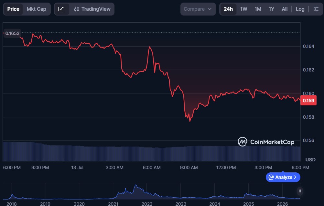324x206 pixels.
Task: Select the Mkt Cap tab
Action: pyautogui.click(x=36, y=9)
